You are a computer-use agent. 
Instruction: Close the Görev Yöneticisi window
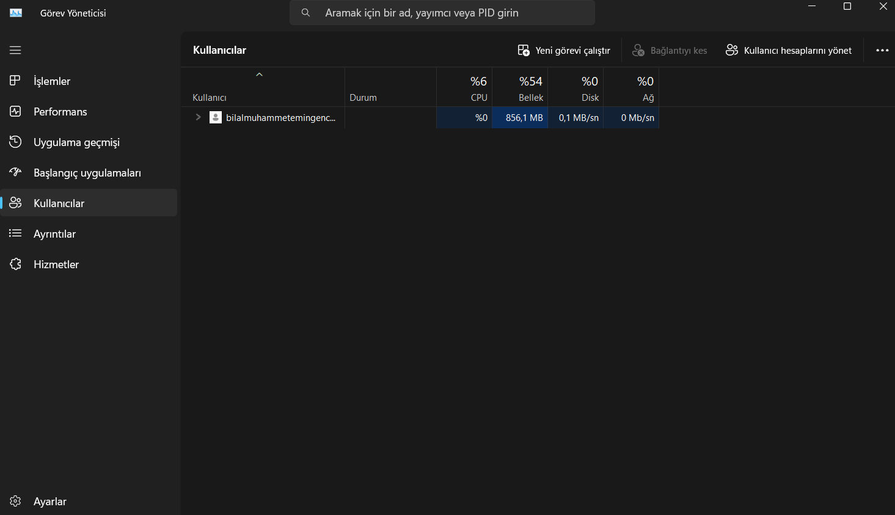[x=883, y=7]
